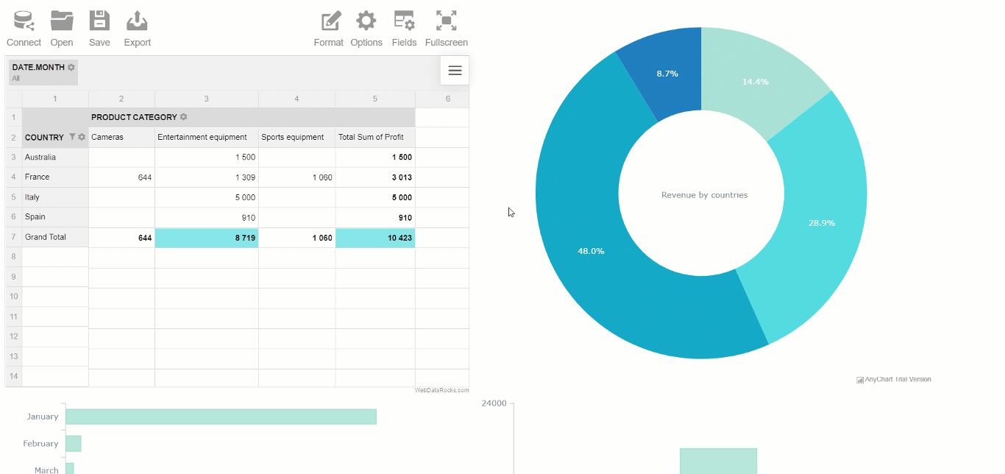Select Australia's Entertainment equipment value 1 500

click(207, 158)
